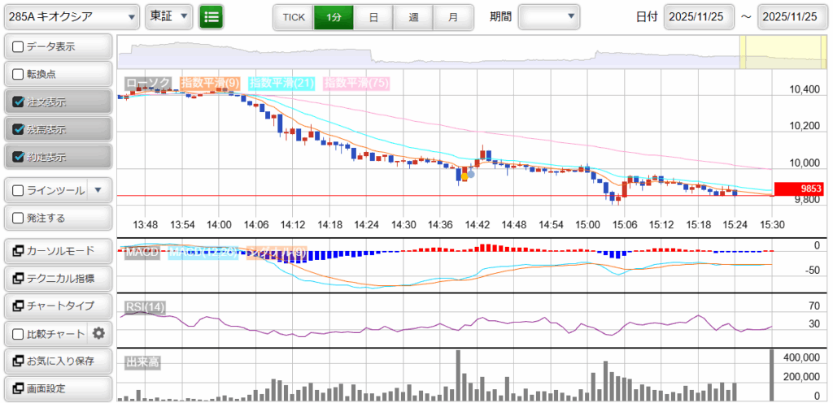Open the gear settings for 比較チャート
The width and height of the screenshot is (833, 403).
(x=99, y=333)
